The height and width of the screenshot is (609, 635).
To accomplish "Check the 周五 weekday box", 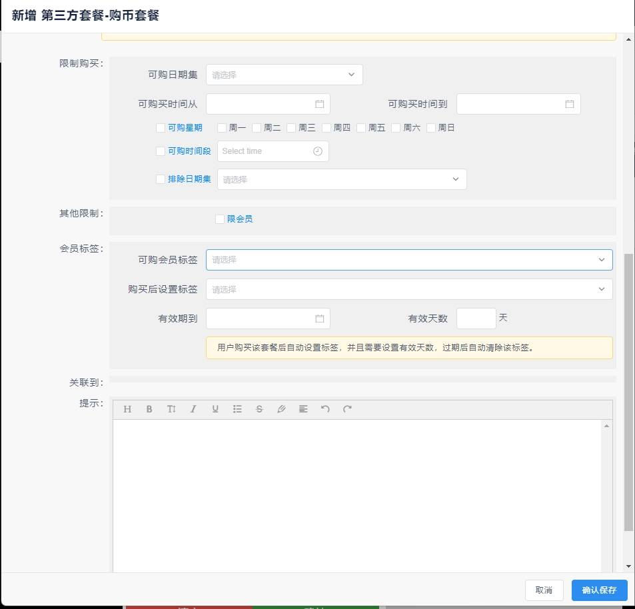I will [x=361, y=128].
